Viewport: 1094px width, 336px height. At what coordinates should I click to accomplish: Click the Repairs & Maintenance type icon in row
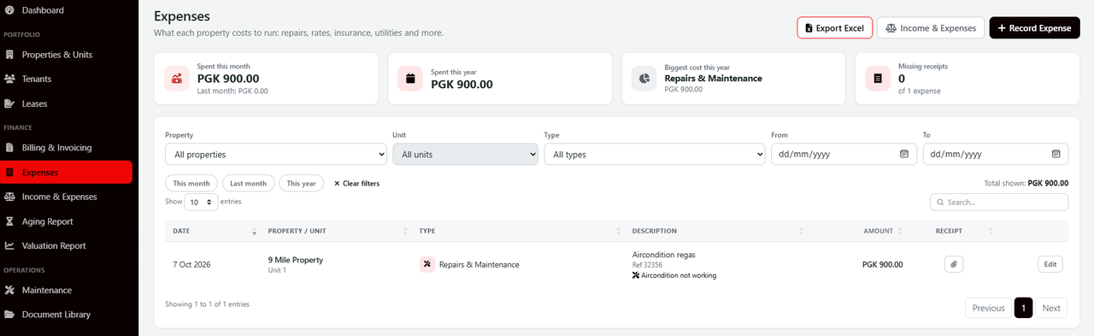[427, 264]
